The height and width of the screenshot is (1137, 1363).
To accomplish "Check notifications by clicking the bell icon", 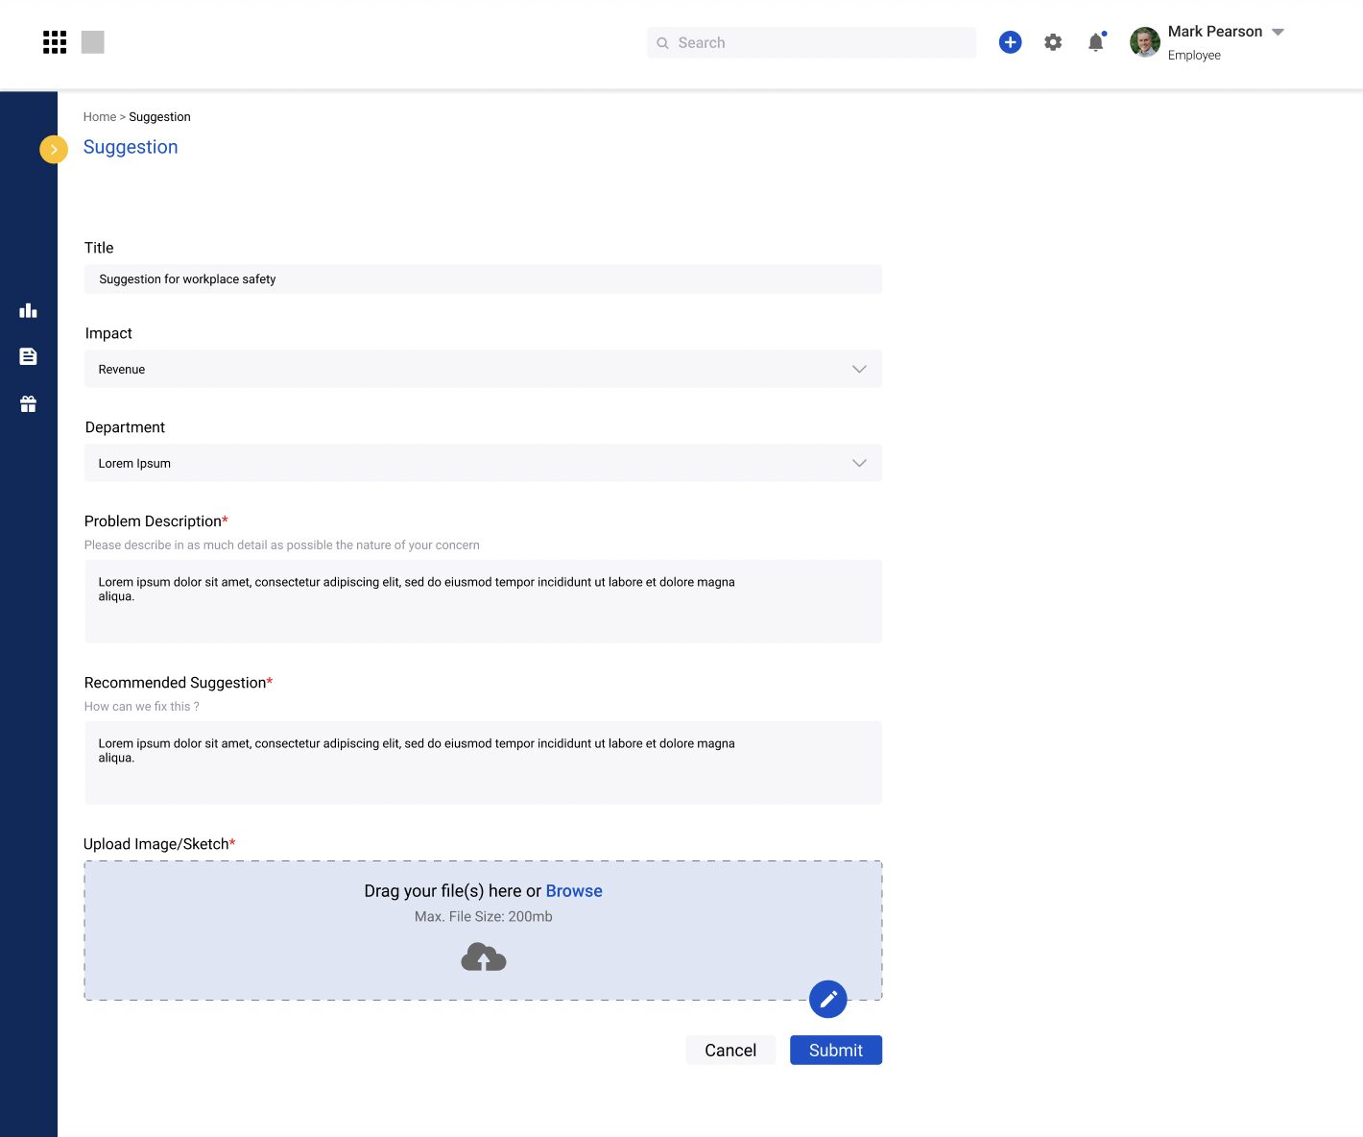I will pyautogui.click(x=1095, y=42).
